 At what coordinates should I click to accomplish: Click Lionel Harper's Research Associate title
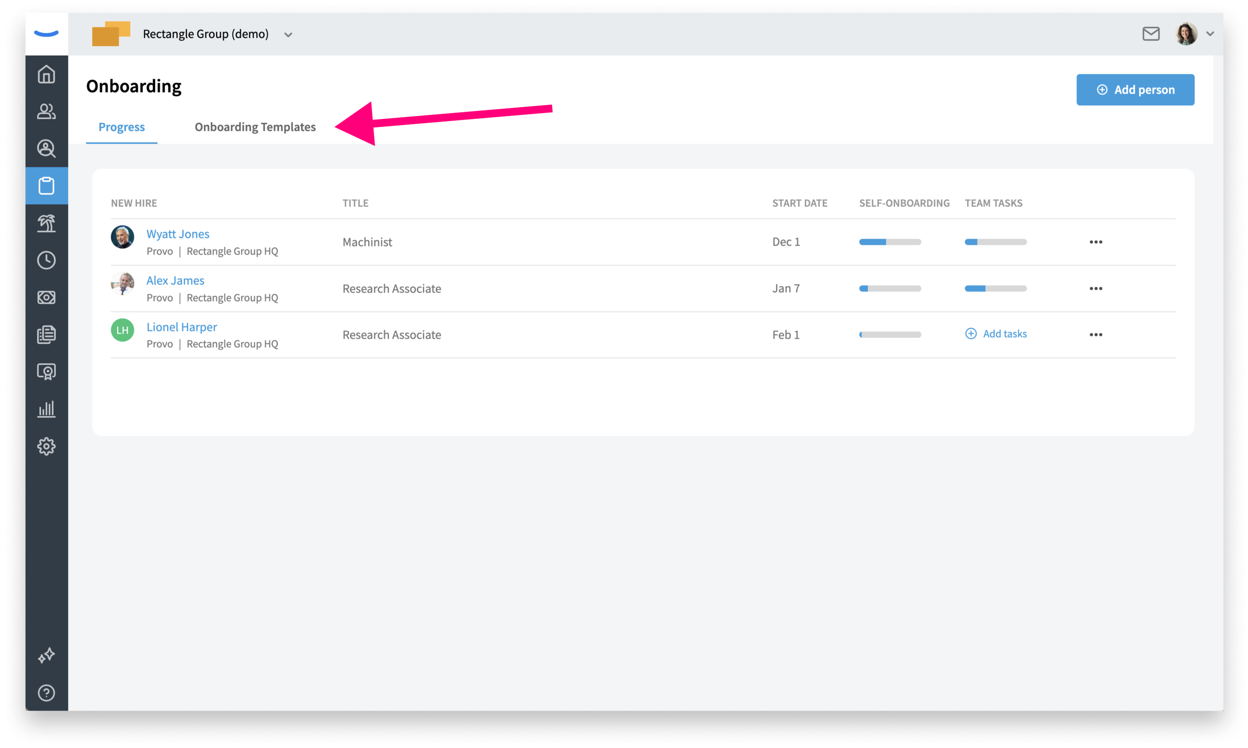click(391, 335)
